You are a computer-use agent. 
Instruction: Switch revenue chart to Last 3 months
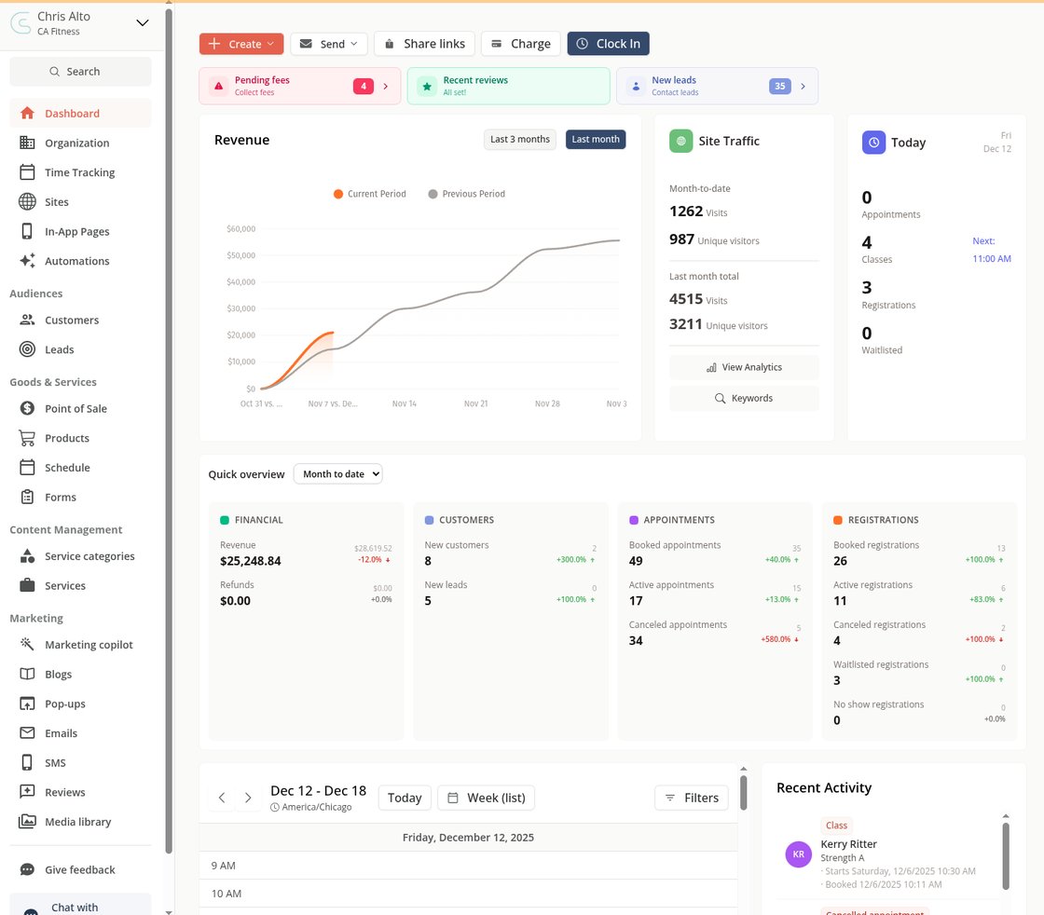(x=520, y=139)
